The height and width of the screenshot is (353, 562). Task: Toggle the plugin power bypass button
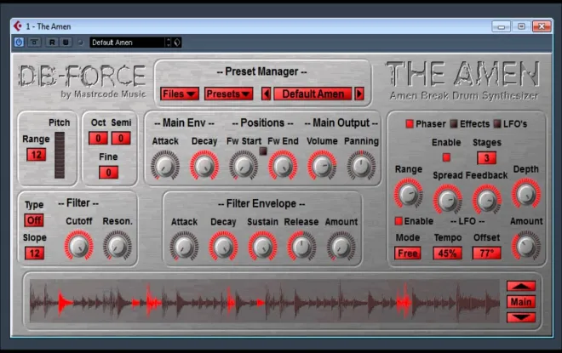(19, 43)
